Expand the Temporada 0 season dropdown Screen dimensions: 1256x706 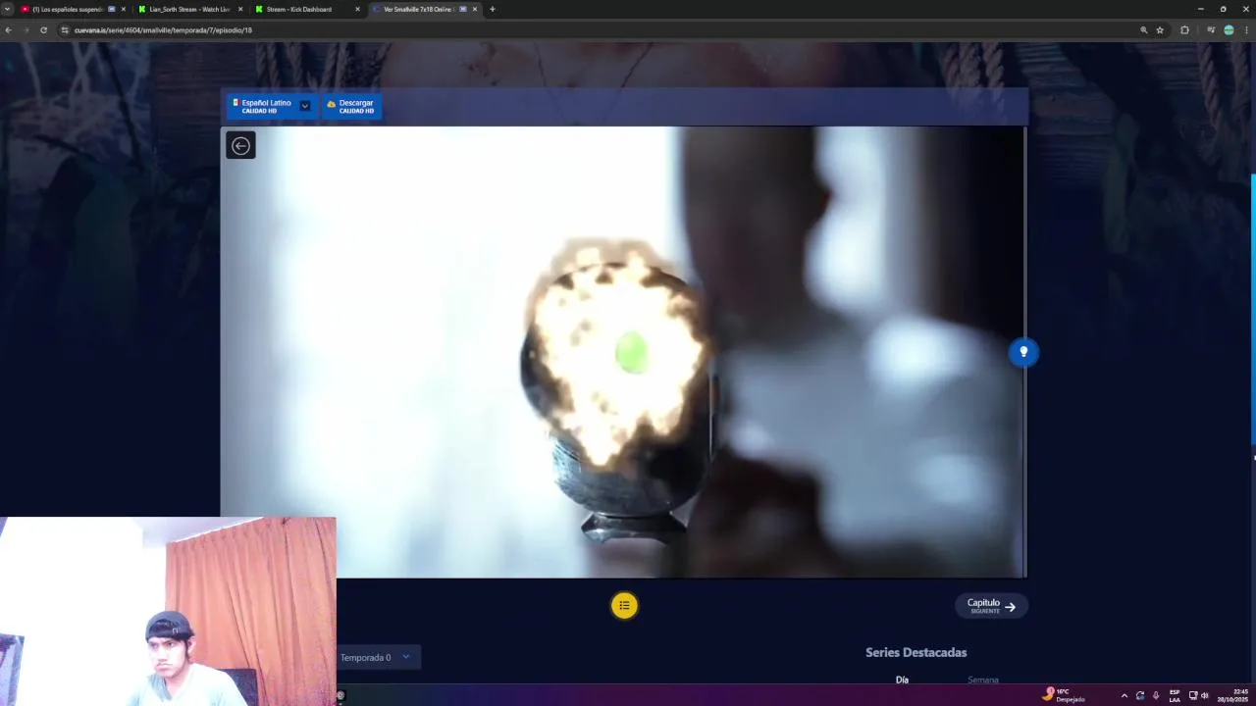point(377,658)
